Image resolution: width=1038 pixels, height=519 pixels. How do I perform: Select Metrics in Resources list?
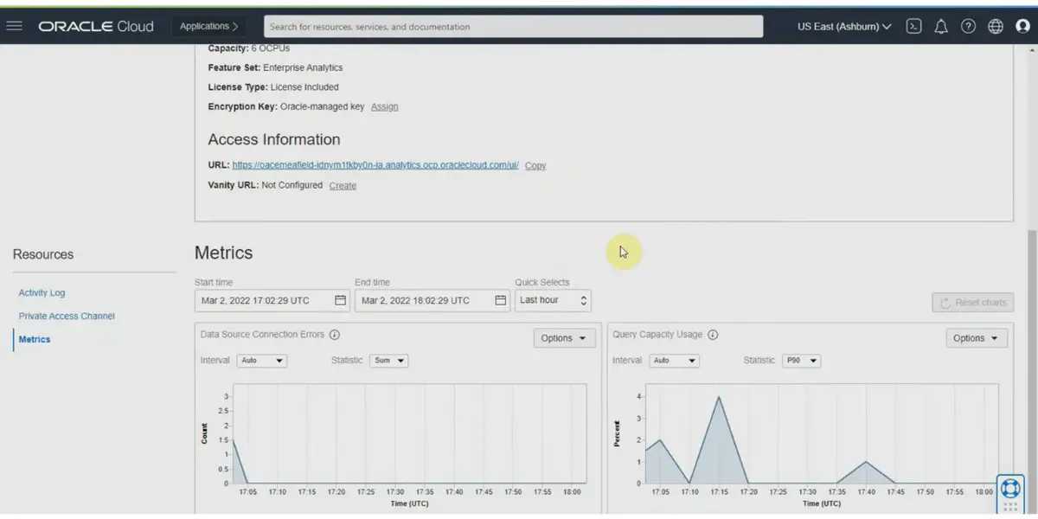[x=35, y=340]
